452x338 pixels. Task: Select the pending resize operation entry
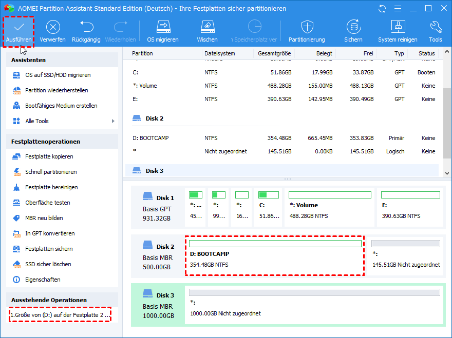click(x=60, y=315)
